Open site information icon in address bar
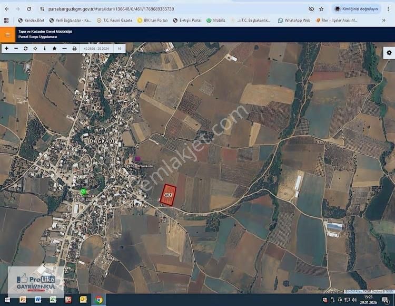The image size is (395, 306). click(42, 9)
